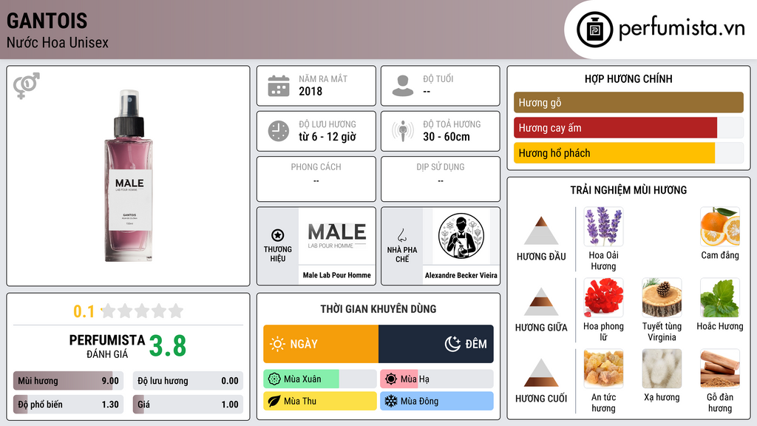757x426 pixels.
Task: Click the Thời gian khuyên dùng heading
Action: [x=378, y=309]
